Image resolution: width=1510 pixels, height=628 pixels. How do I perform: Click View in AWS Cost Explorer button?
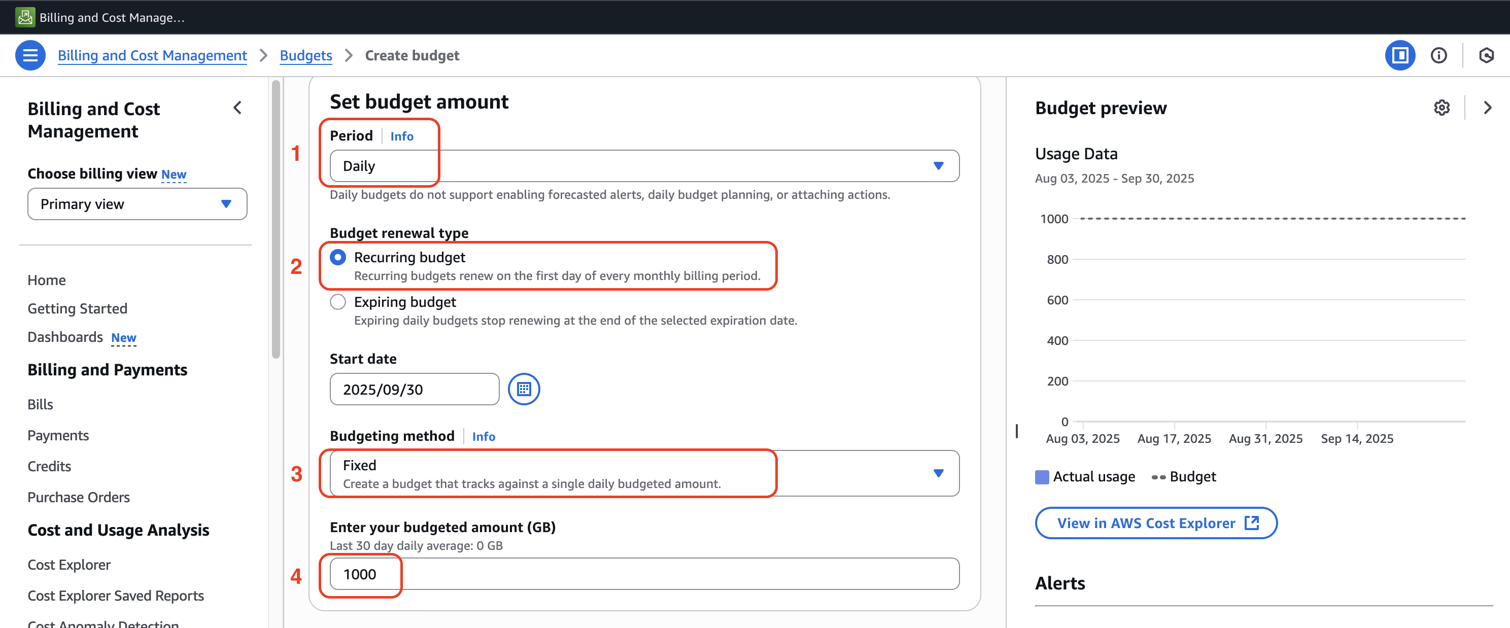click(1155, 523)
